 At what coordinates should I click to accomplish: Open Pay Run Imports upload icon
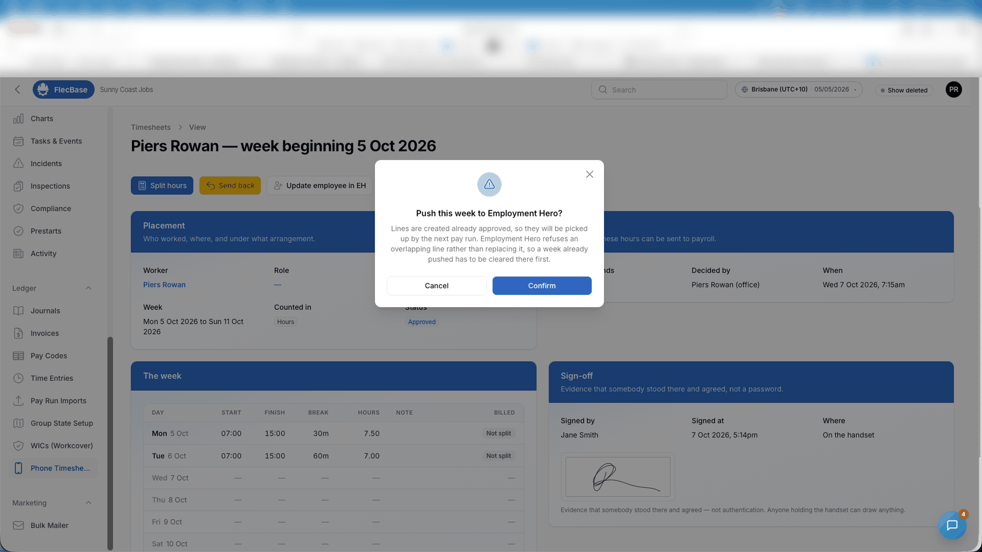18,401
